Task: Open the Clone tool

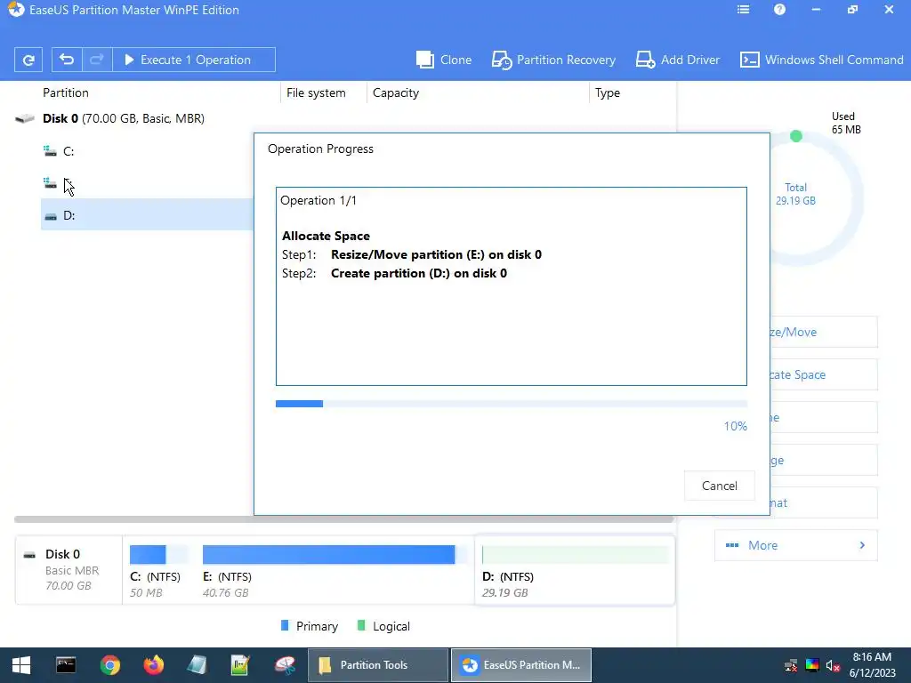Action: point(444,60)
